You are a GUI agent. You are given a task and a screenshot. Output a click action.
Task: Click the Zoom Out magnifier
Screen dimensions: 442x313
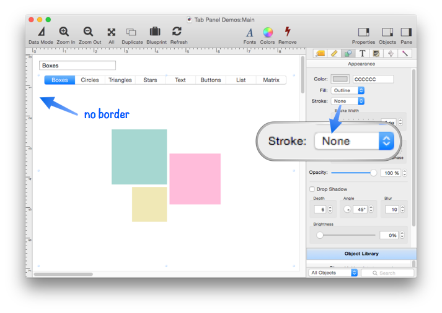[x=88, y=32]
